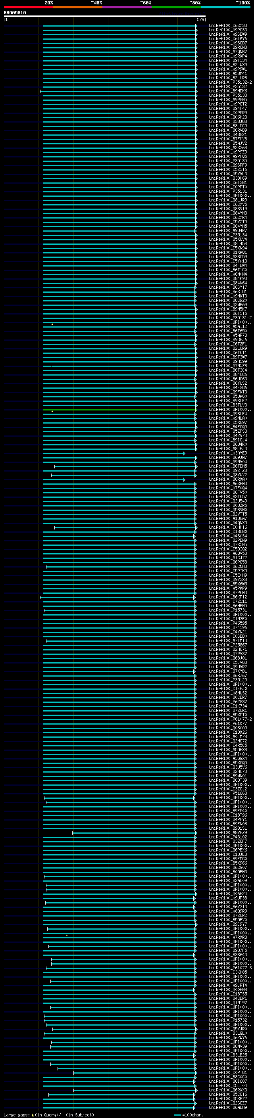
Task: Click the UniRef100_Q1XAQ1 label
Action: 228,253
